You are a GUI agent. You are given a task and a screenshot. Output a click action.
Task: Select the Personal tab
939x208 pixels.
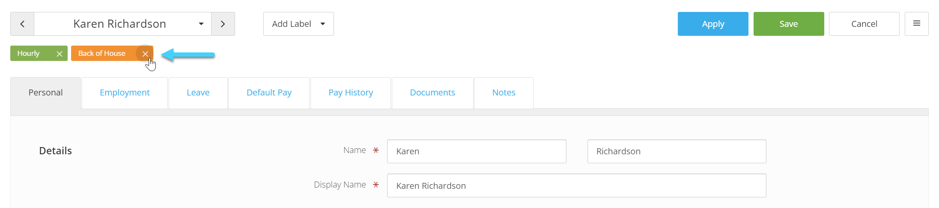point(45,93)
